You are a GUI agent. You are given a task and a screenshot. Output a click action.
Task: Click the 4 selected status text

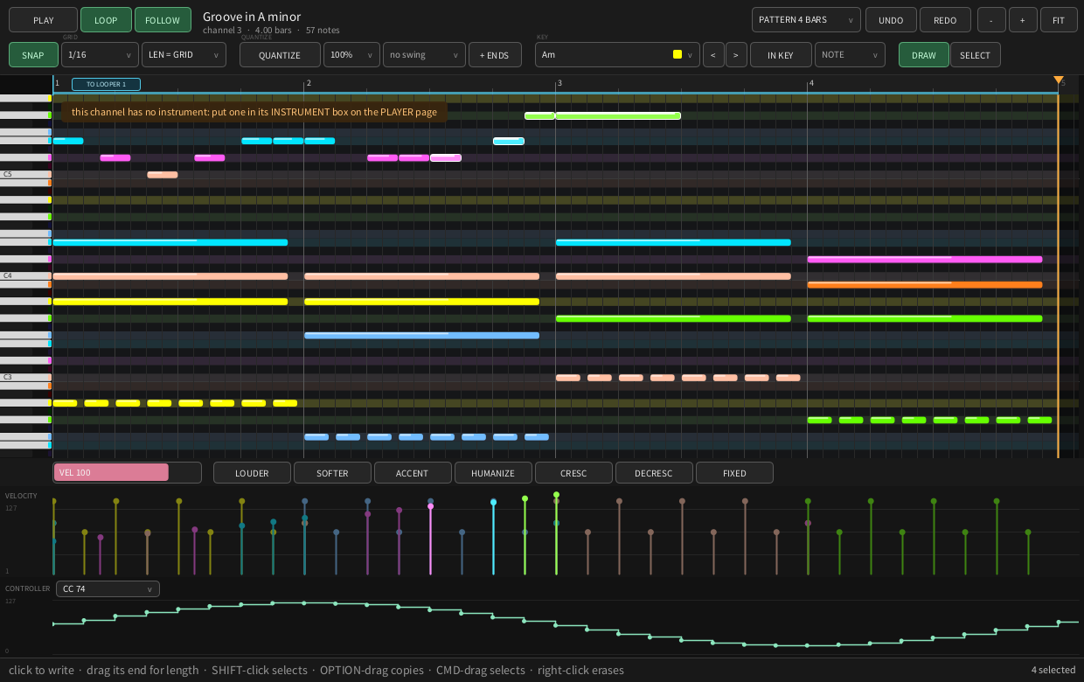coord(1053,671)
